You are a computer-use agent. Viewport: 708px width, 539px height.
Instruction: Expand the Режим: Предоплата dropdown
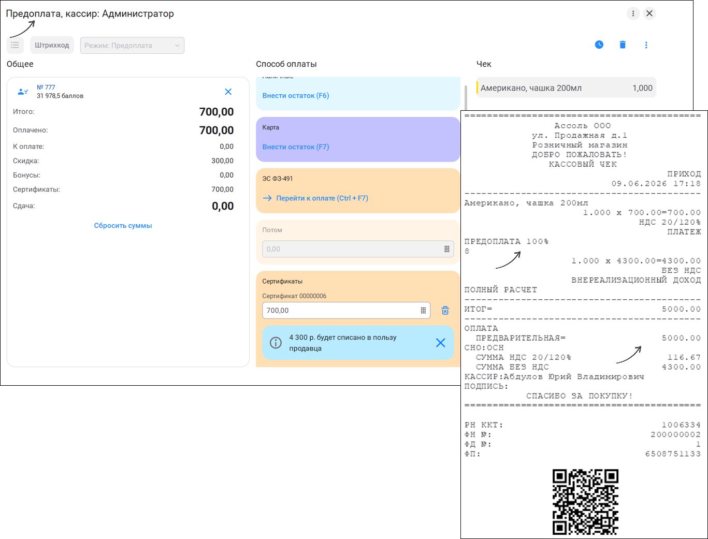(132, 45)
